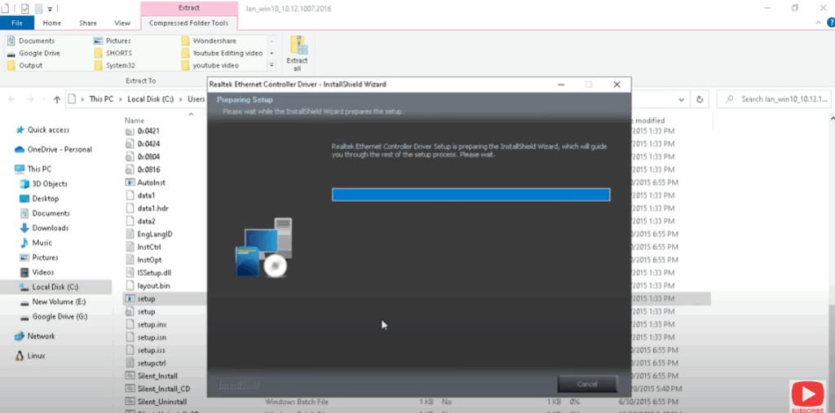This screenshot has height=413, width=835.
Task: Click the up one level arrow
Action: (57, 99)
